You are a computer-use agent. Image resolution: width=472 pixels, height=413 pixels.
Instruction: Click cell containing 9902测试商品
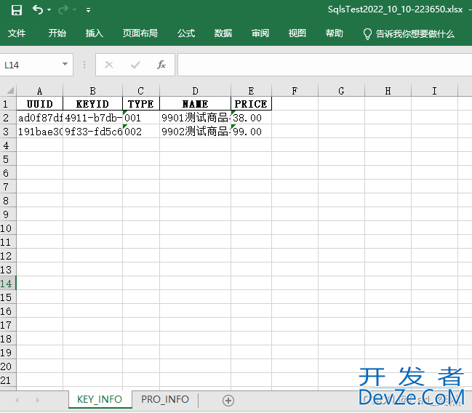[x=195, y=132]
